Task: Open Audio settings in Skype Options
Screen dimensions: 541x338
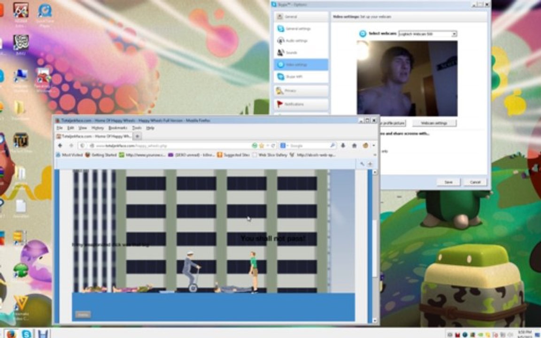Action: coord(301,41)
